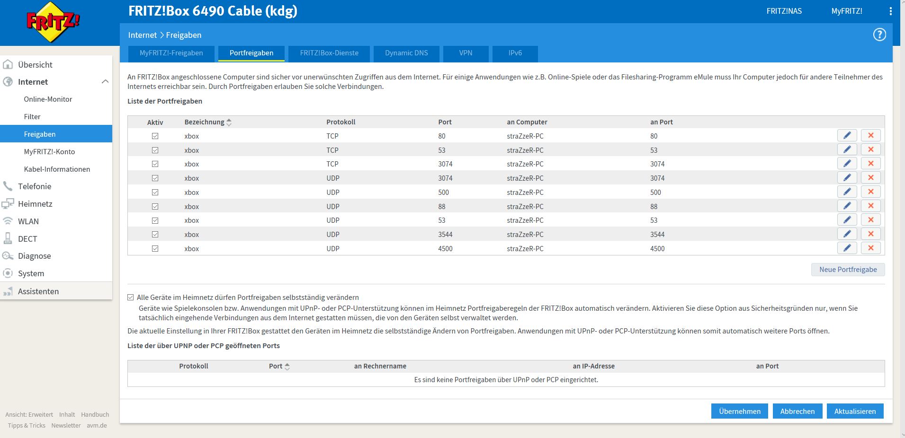Delete the xbox UDP port 88 rule
Image resolution: width=905 pixels, height=438 pixels.
coord(870,206)
